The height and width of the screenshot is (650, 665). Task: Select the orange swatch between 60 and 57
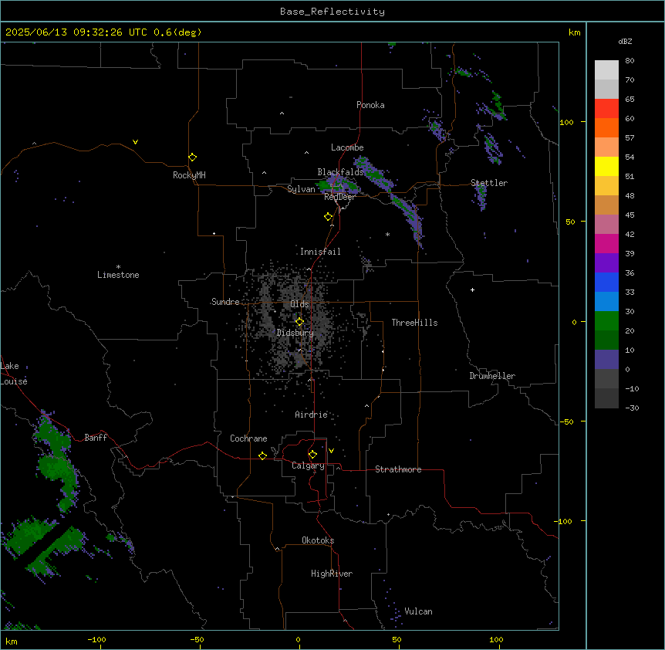pyautogui.click(x=606, y=127)
